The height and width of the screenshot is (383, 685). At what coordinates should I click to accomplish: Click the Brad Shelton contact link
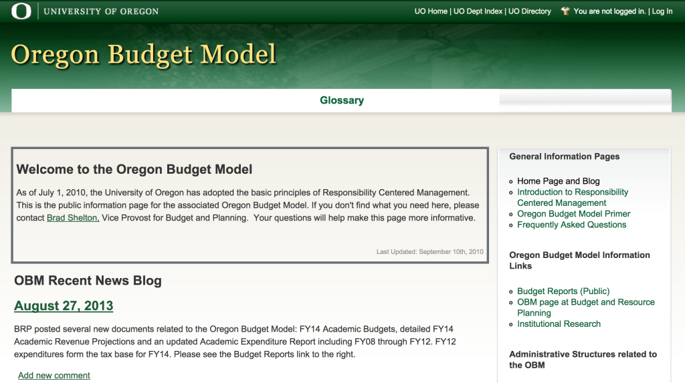click(x=73, y=217)
